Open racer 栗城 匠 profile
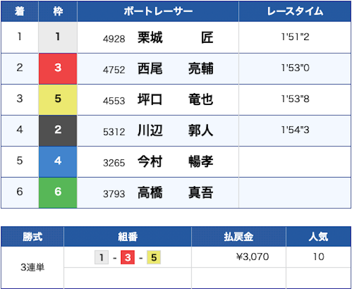This screenshot has height=289, width=352. tap(175, 37)
